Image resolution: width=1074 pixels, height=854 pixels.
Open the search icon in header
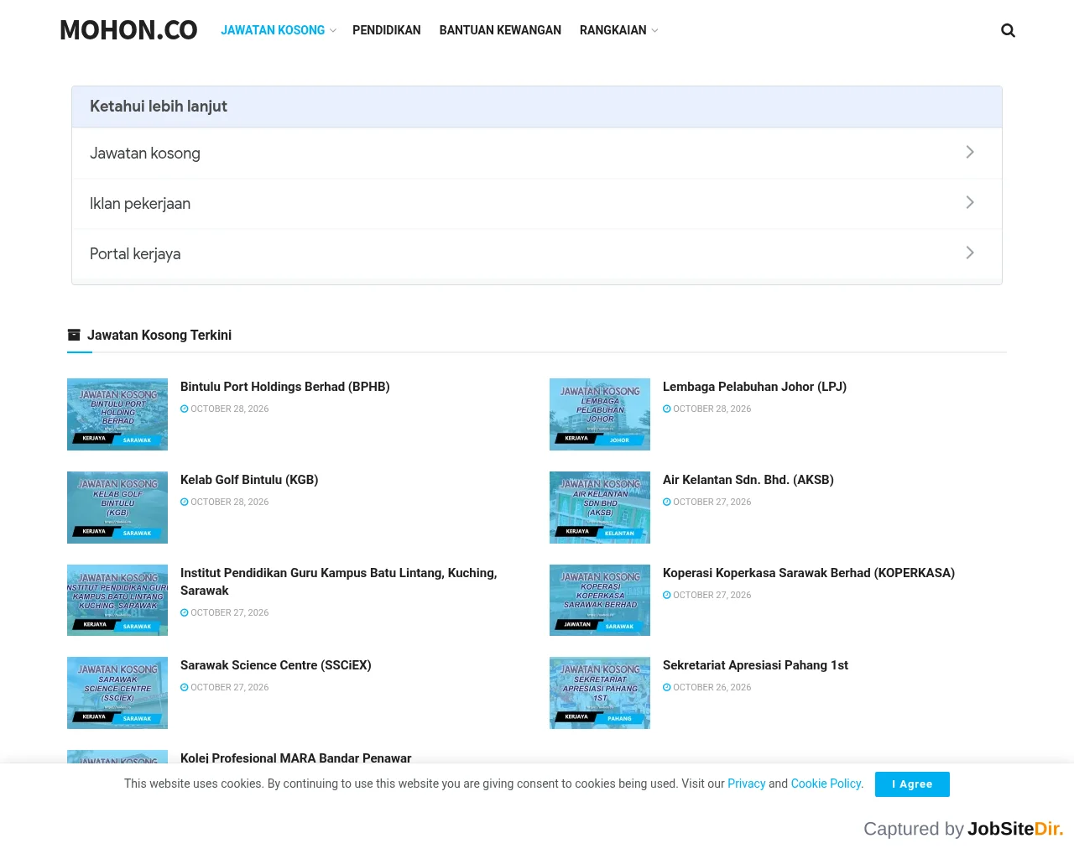click(1008, 30)
